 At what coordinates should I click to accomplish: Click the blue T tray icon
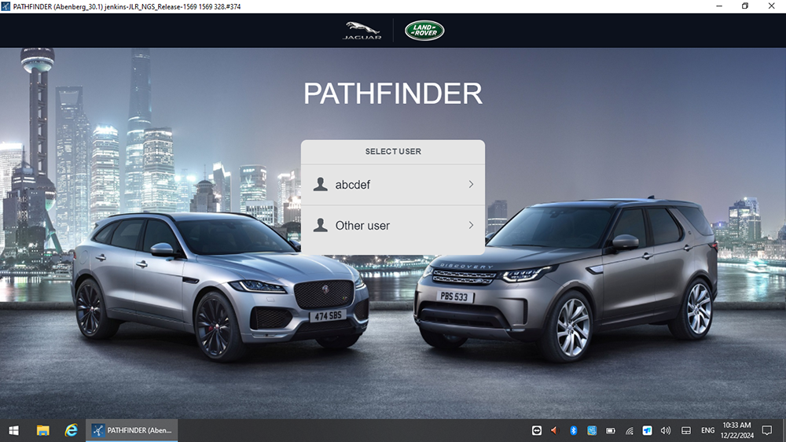[x=647, y=430]
